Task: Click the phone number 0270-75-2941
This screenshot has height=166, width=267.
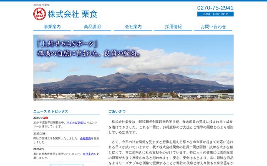Action: (x=215, y=8)
